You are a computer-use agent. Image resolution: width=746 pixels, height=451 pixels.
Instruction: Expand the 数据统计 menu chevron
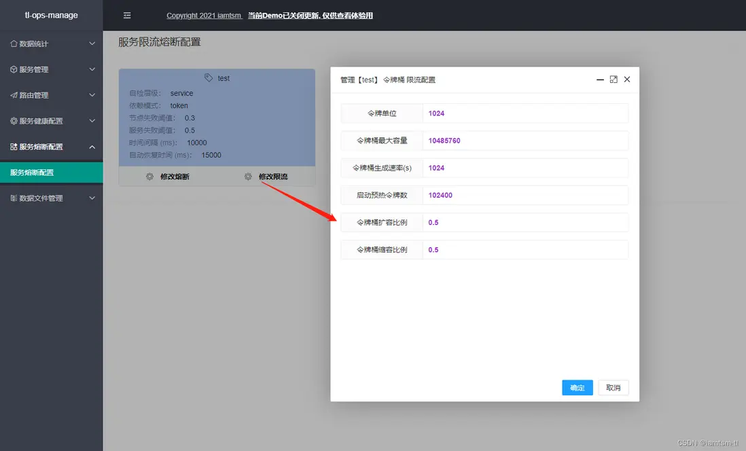pyautogui.click(x=92, y=43)
